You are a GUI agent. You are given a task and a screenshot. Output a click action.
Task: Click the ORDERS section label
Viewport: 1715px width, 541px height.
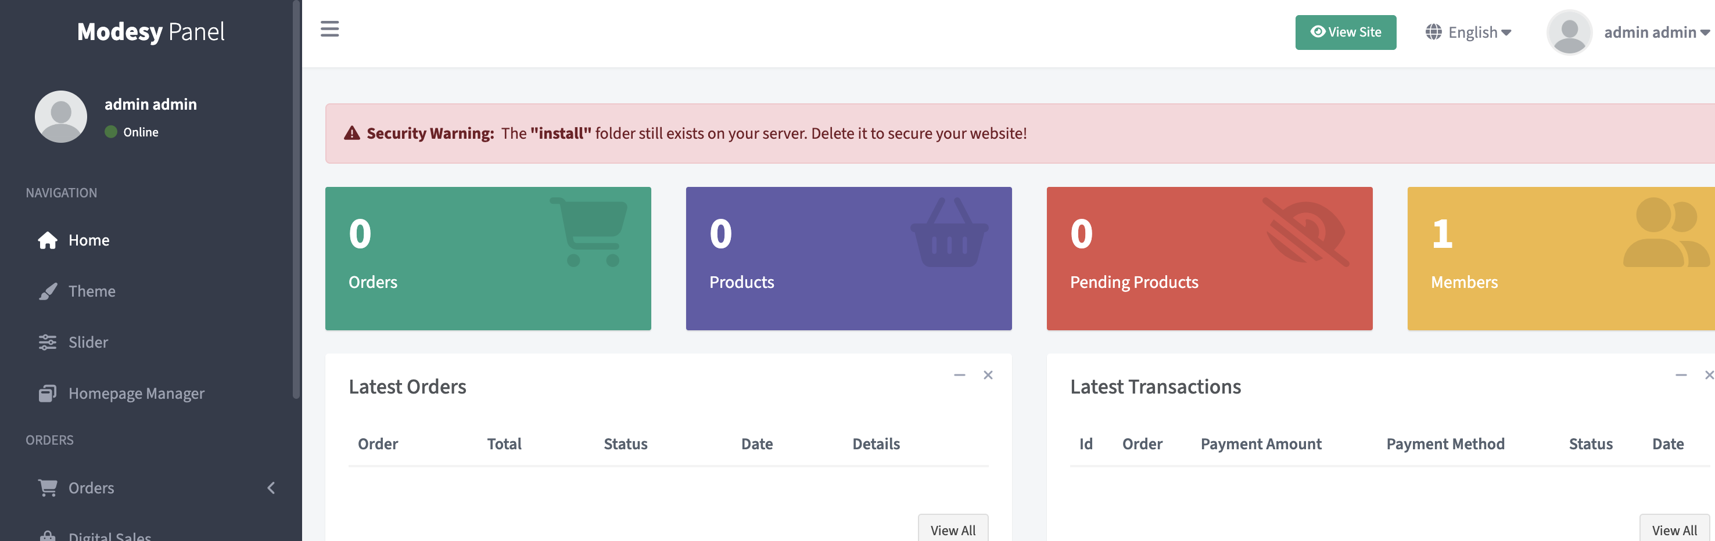[49, 440]
